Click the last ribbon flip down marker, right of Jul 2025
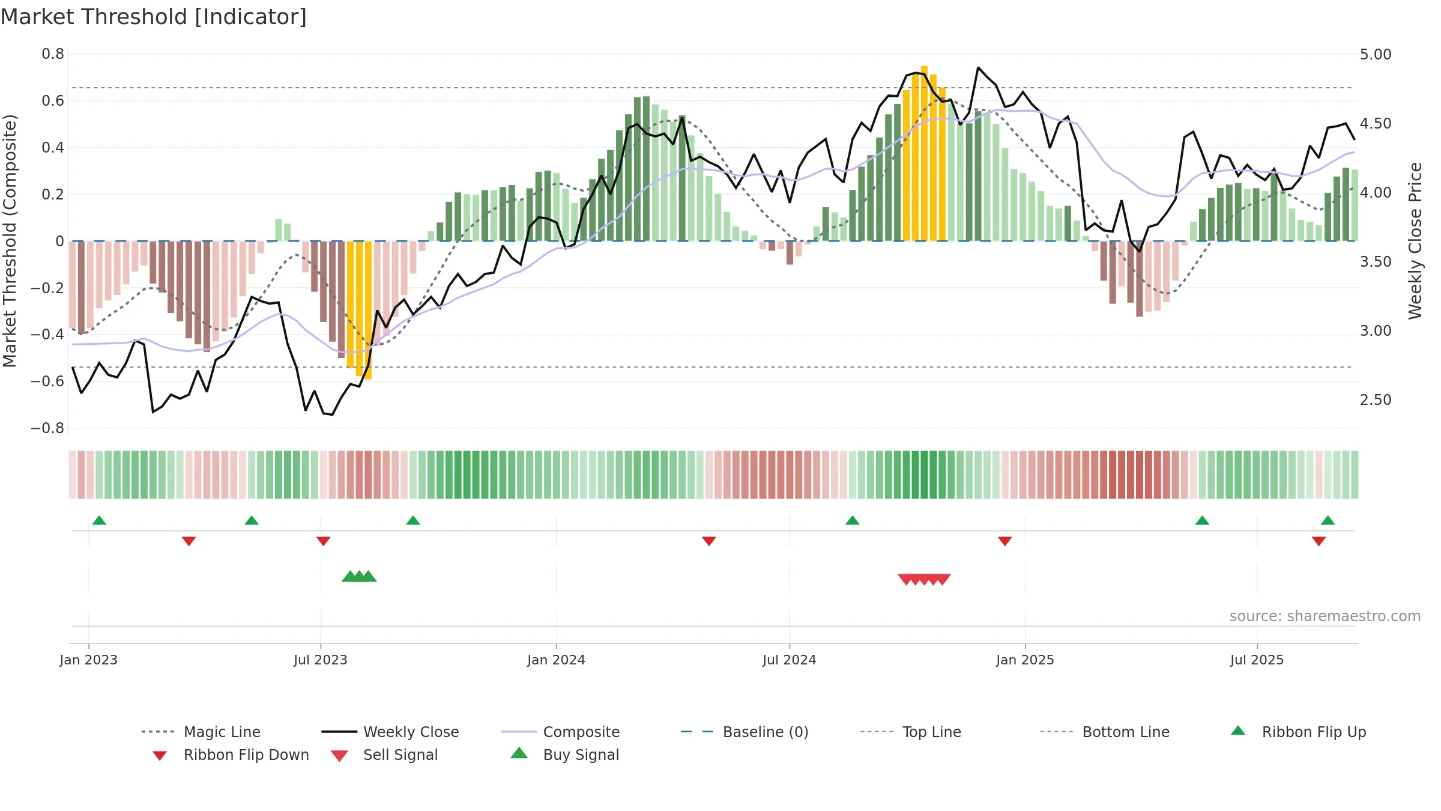The height and width of the screenshot is (811, 1441). click(1319, 541)
